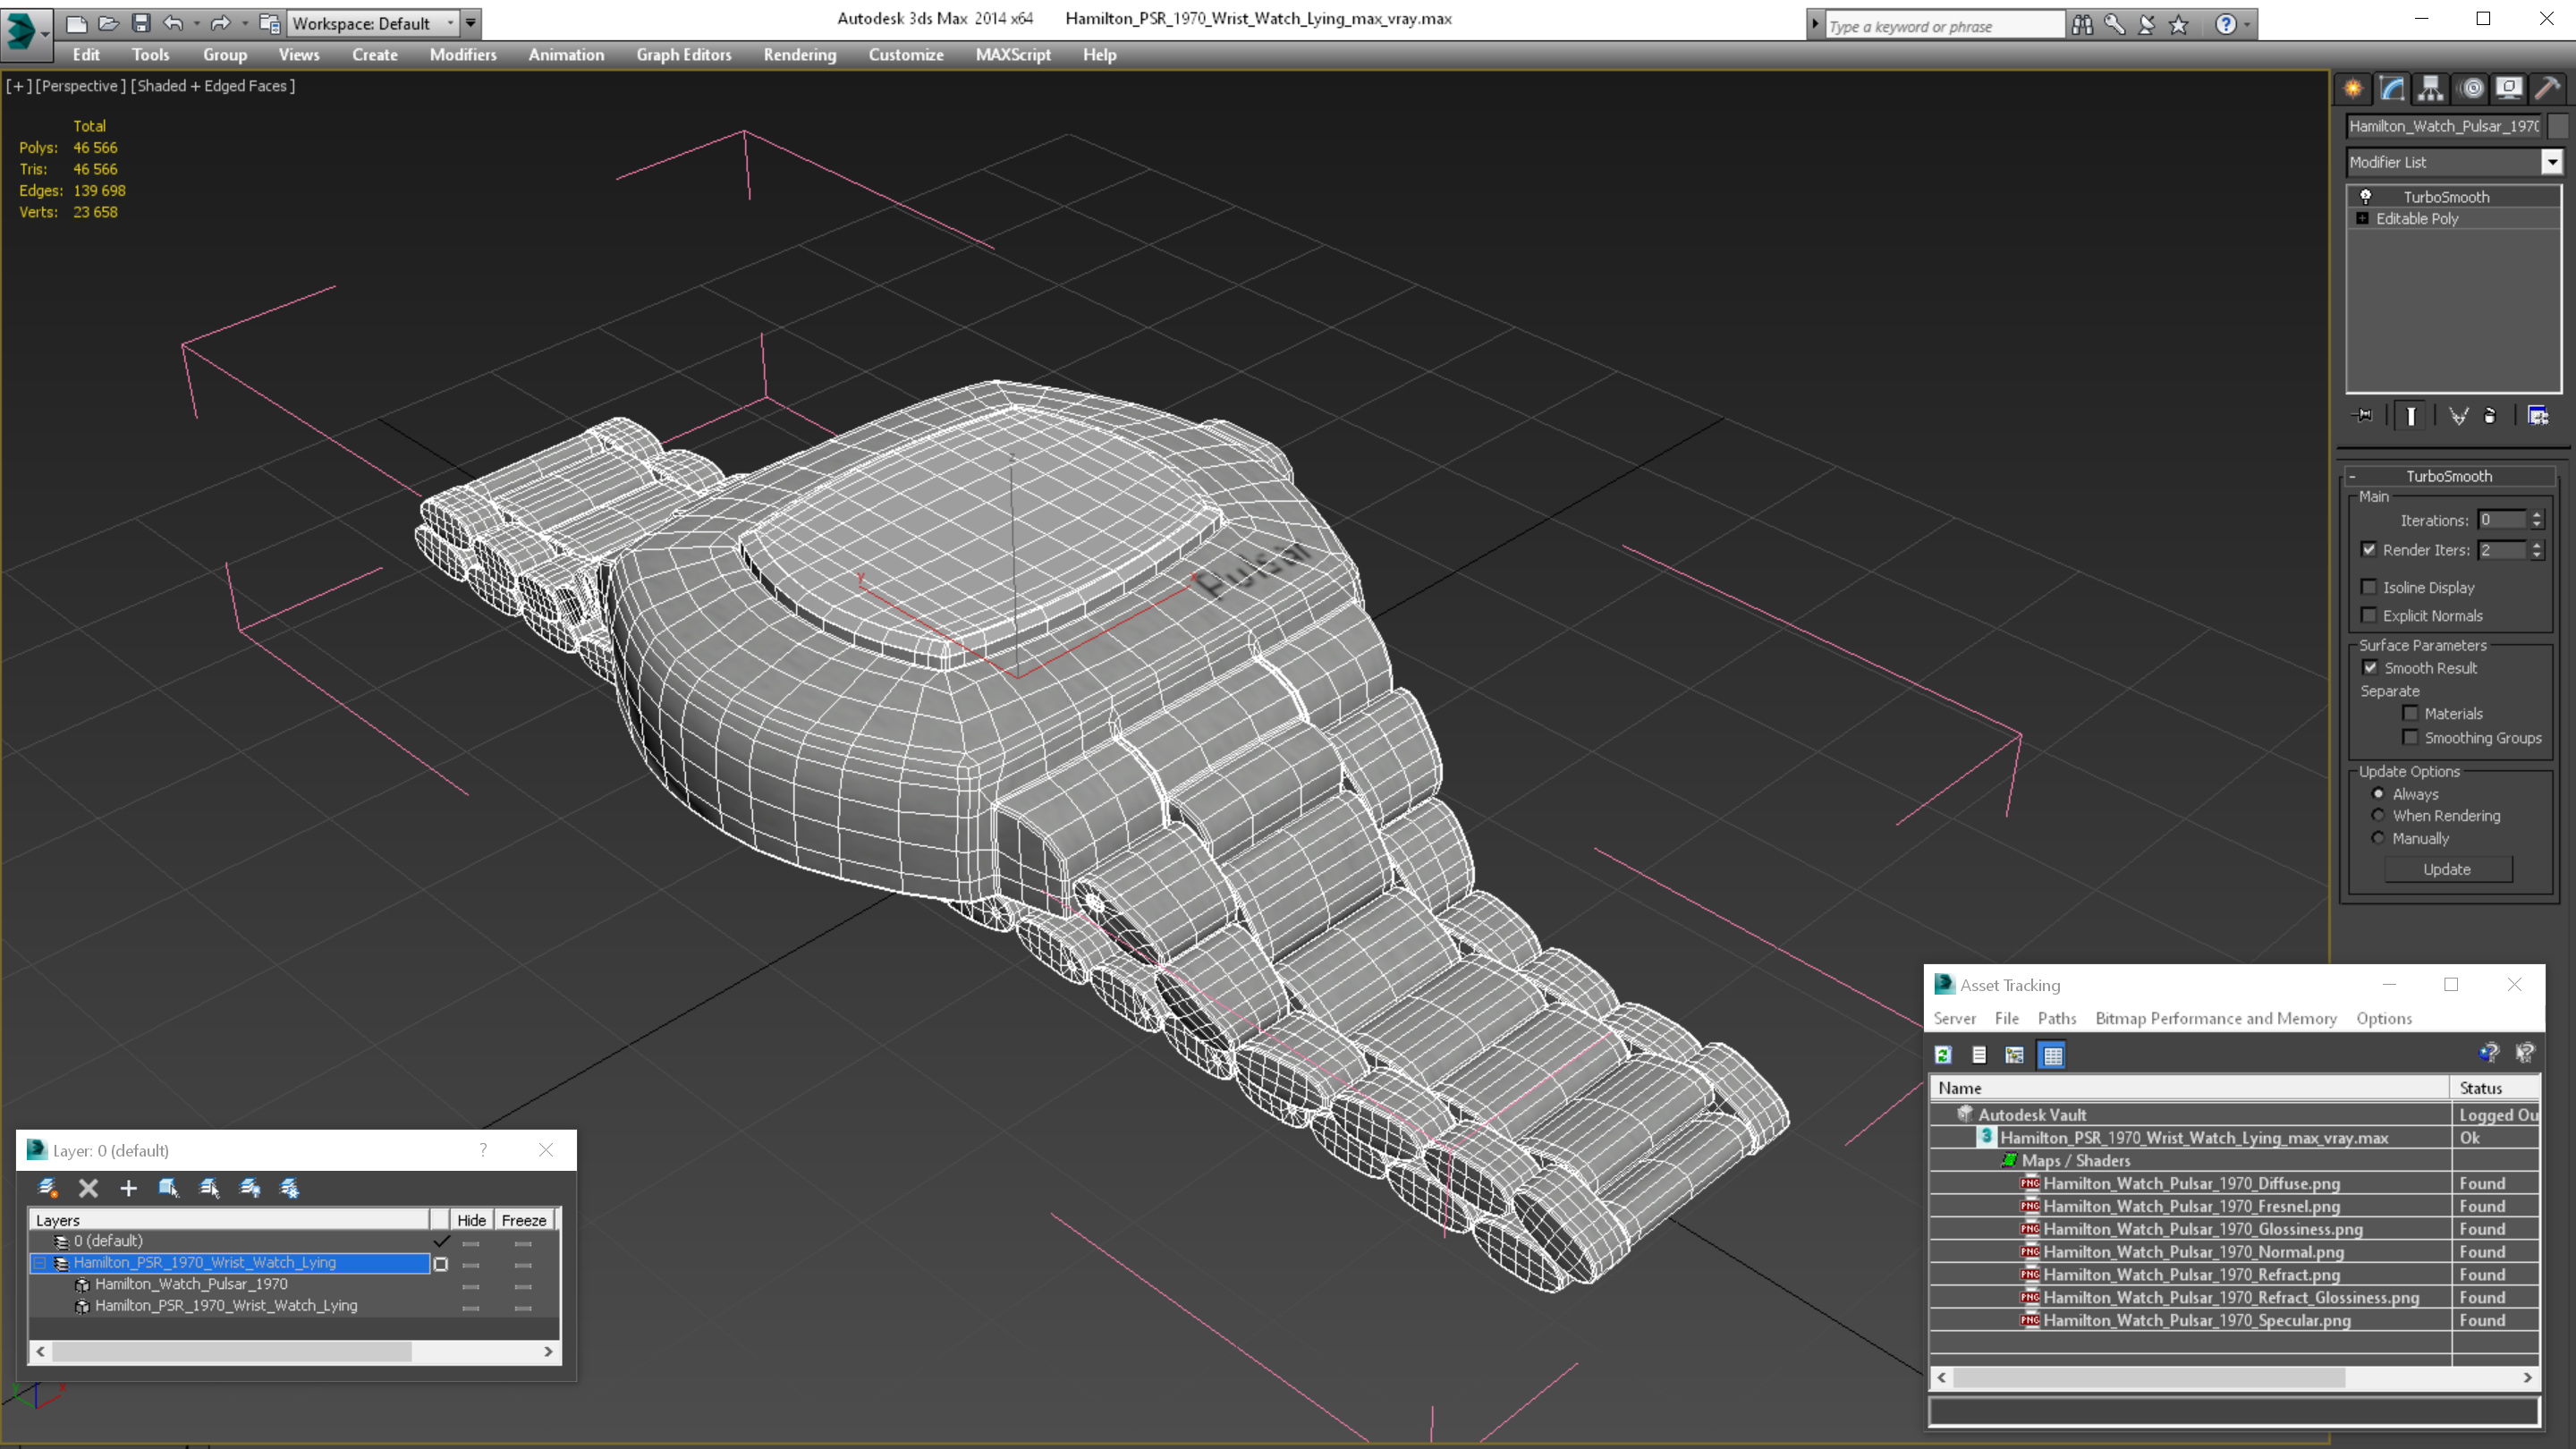Click Remove Modifier trash icon

[2490, 415]
